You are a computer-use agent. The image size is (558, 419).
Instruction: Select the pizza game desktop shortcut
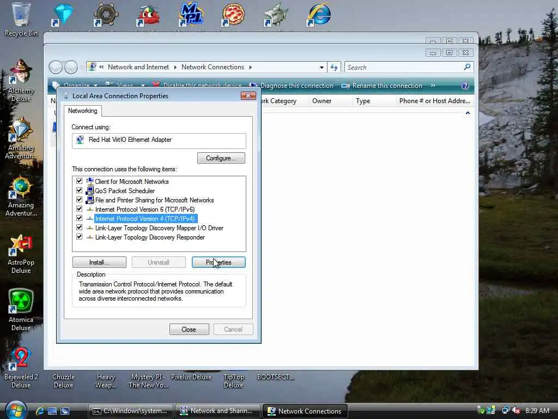(233, 15)
